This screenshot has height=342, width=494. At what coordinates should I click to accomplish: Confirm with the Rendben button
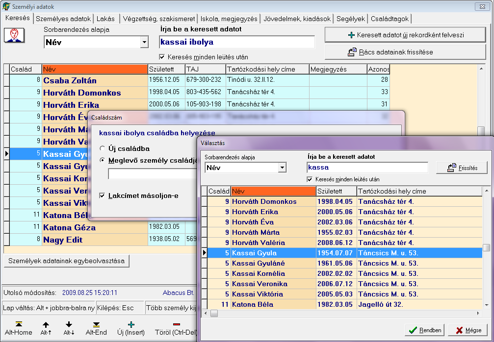point(425,330)
